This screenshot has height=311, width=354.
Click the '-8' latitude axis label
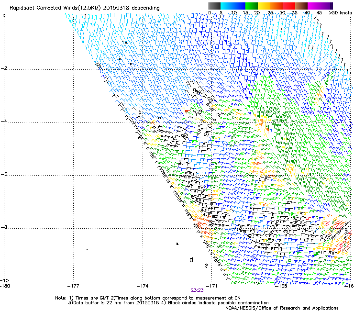pyautogui.click(x=4, y=227)
